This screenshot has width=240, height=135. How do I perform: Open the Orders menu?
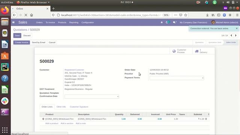39,22
